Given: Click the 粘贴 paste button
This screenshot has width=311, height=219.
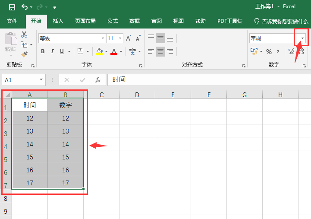Looking at the screenshot, I should (10, 44).
